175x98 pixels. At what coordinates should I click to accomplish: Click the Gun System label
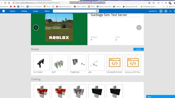click(x=38, y=72)
